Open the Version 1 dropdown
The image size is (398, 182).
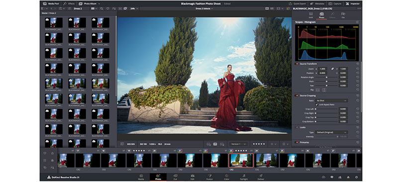238,144
